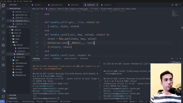Close the cache.ex editor tab
Viewport: 183px width, 103px height.
click(97, 5)
